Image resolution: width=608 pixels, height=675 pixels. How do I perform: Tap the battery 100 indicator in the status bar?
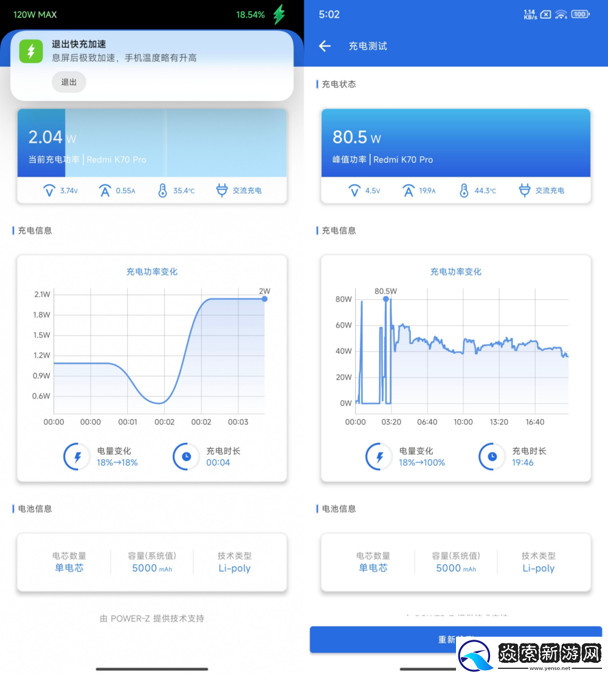point(579,14)
